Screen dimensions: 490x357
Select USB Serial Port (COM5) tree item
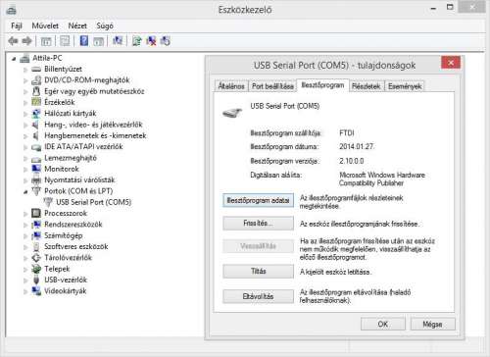pos(93,202)
